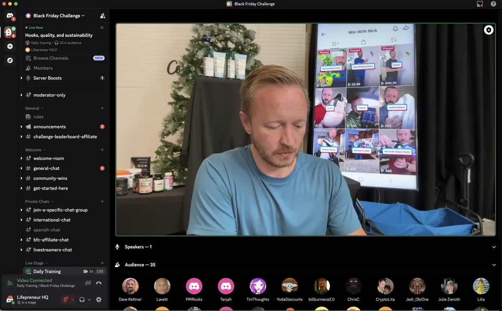The height and width of the screenshot is (311, 502).
Task: Click Lavett's audience avatar
Action: click(x=162, y=286)
